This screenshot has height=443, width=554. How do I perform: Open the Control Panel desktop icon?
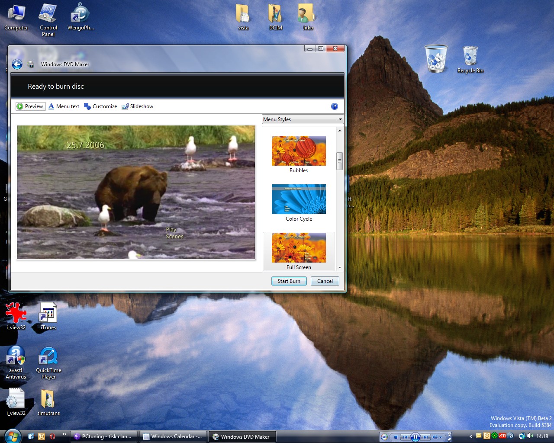(x=48, y=20)
